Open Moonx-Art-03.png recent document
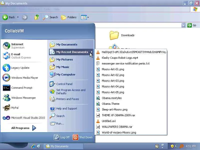This screenshot has height=150, width=200. [x=131, y=81]
